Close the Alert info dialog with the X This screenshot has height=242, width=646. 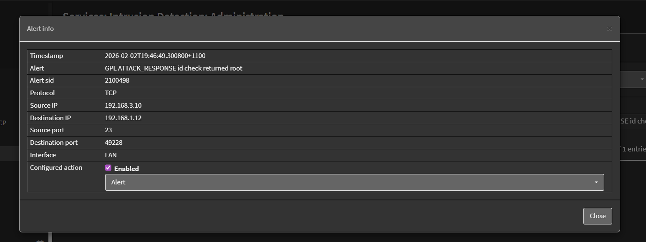coord(609,29)
